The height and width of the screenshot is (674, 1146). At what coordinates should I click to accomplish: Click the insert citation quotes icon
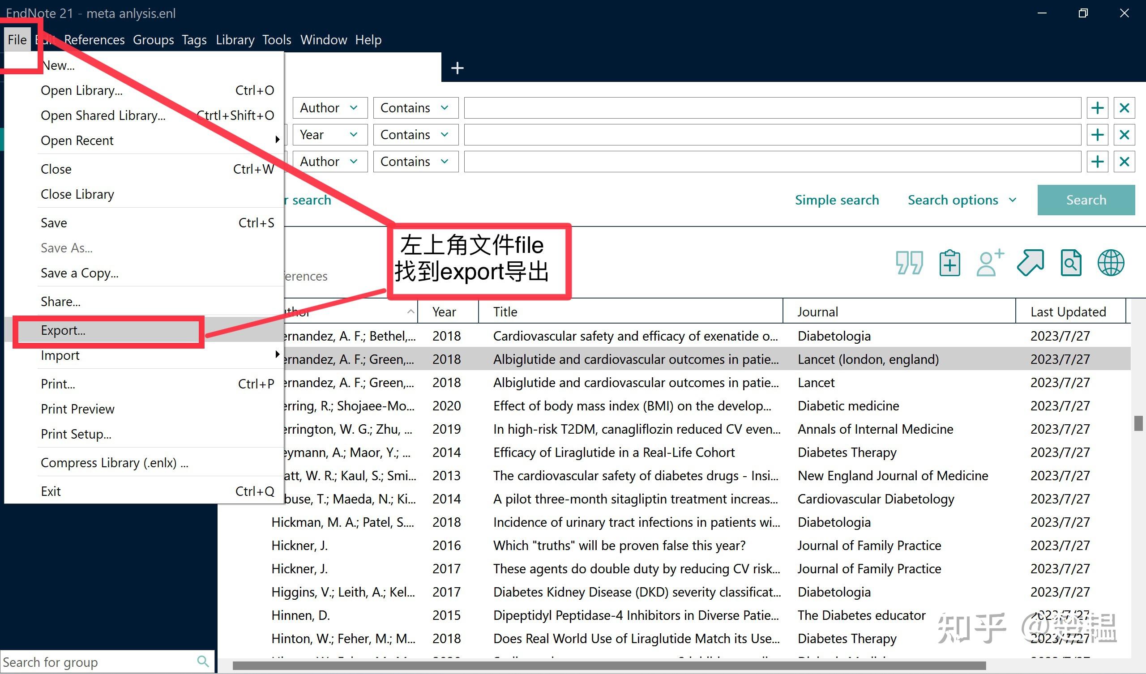(909, 263)
